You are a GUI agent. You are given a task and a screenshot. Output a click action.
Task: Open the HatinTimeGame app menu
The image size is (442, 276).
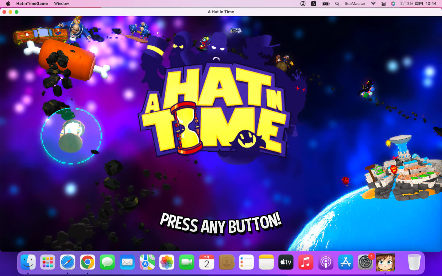pos(32,4)
